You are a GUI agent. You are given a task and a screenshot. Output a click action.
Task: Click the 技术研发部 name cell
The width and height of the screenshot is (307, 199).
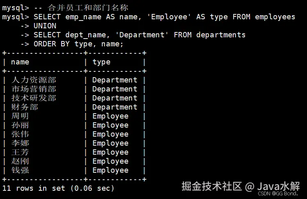(34, 98)
